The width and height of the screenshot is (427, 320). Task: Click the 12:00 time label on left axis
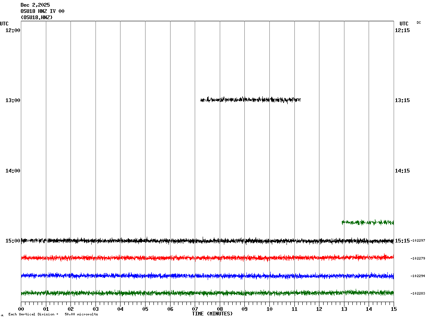[13, 30]
